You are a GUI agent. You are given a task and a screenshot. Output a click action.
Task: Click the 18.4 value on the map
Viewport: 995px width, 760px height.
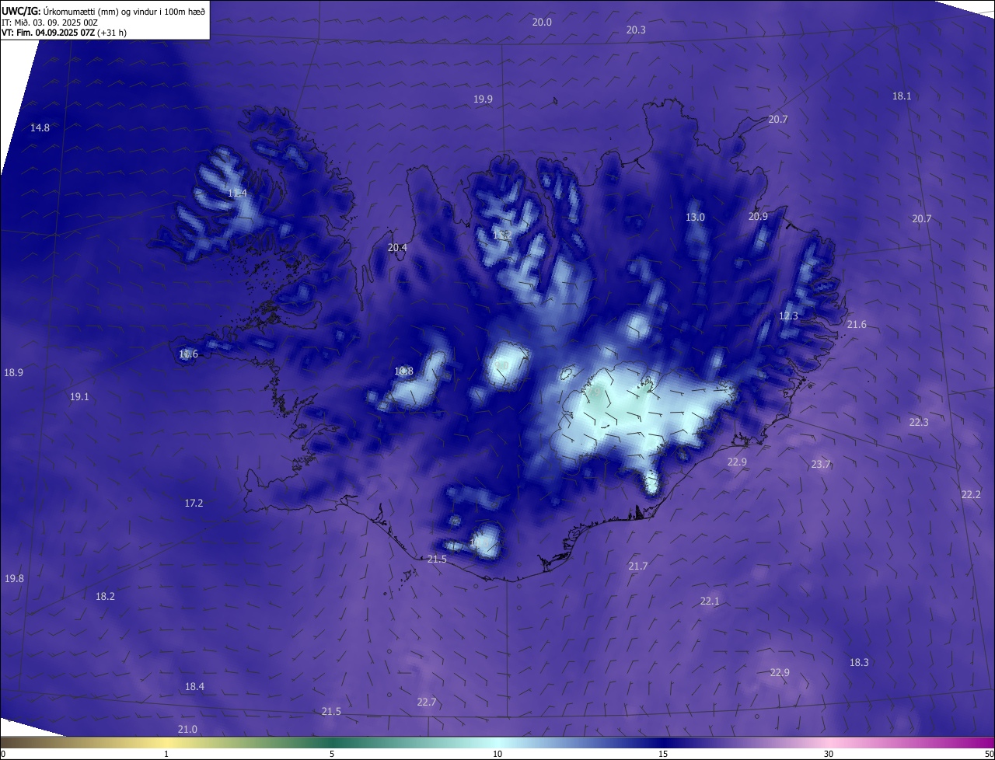[x=194, y=686]
